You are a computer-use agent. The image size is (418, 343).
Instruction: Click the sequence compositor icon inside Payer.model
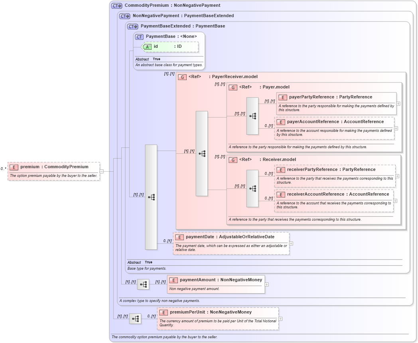coord(252,116)
